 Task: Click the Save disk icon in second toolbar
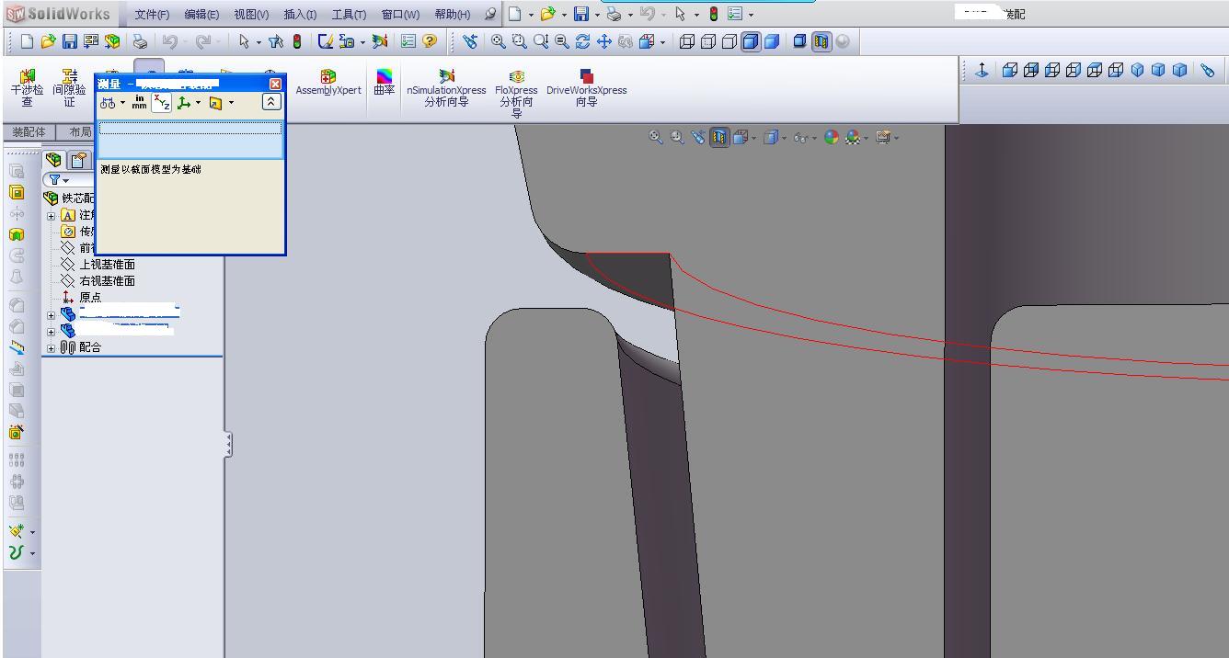tap(70, 41)
